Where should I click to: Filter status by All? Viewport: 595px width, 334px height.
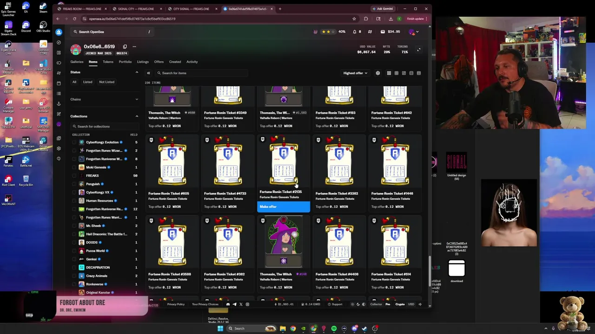click(x=74, y=82)
